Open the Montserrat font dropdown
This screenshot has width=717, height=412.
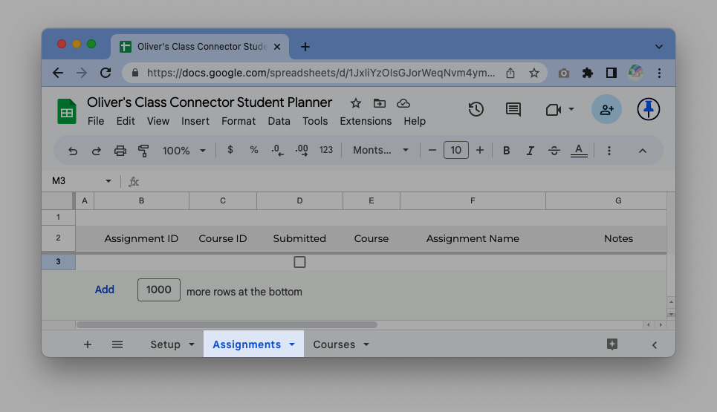tap(380, 150)
